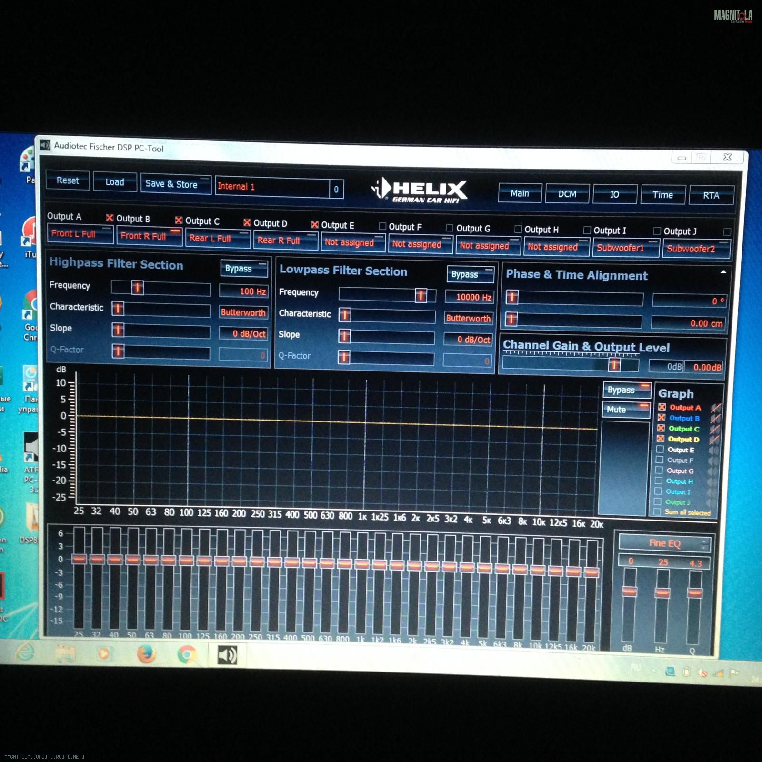Screen dimensions: 762x762
Task: Click the Channel Gain slider handle
Action: click(614, 365)
